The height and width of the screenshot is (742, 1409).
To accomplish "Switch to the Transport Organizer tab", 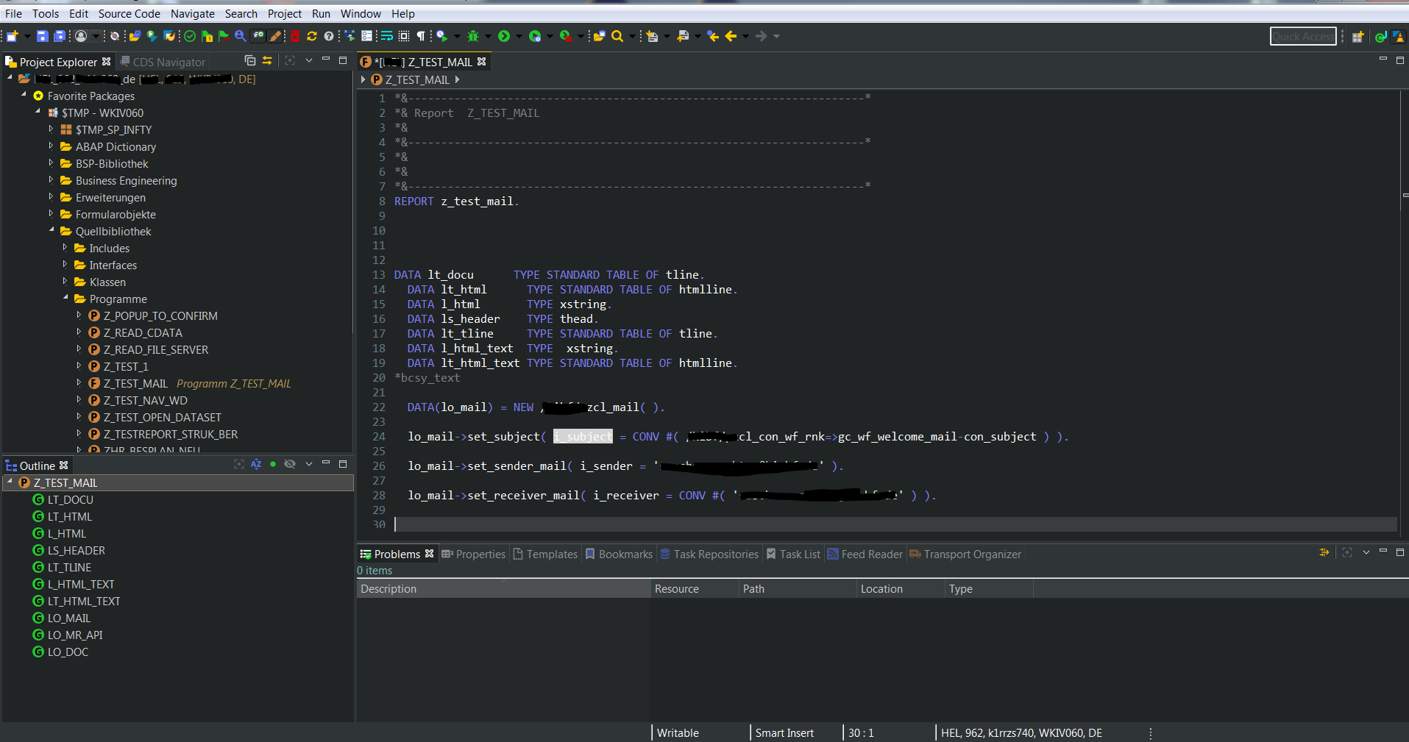I will (x=971, y=554).
